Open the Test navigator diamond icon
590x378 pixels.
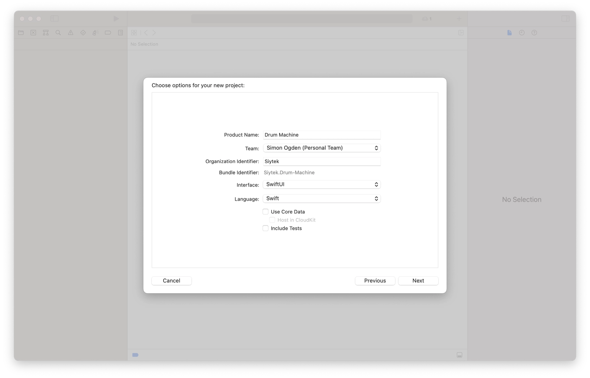pyautogui.click(x=83, y=33)
